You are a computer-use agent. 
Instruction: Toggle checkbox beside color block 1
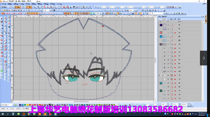tap(159, 25)
